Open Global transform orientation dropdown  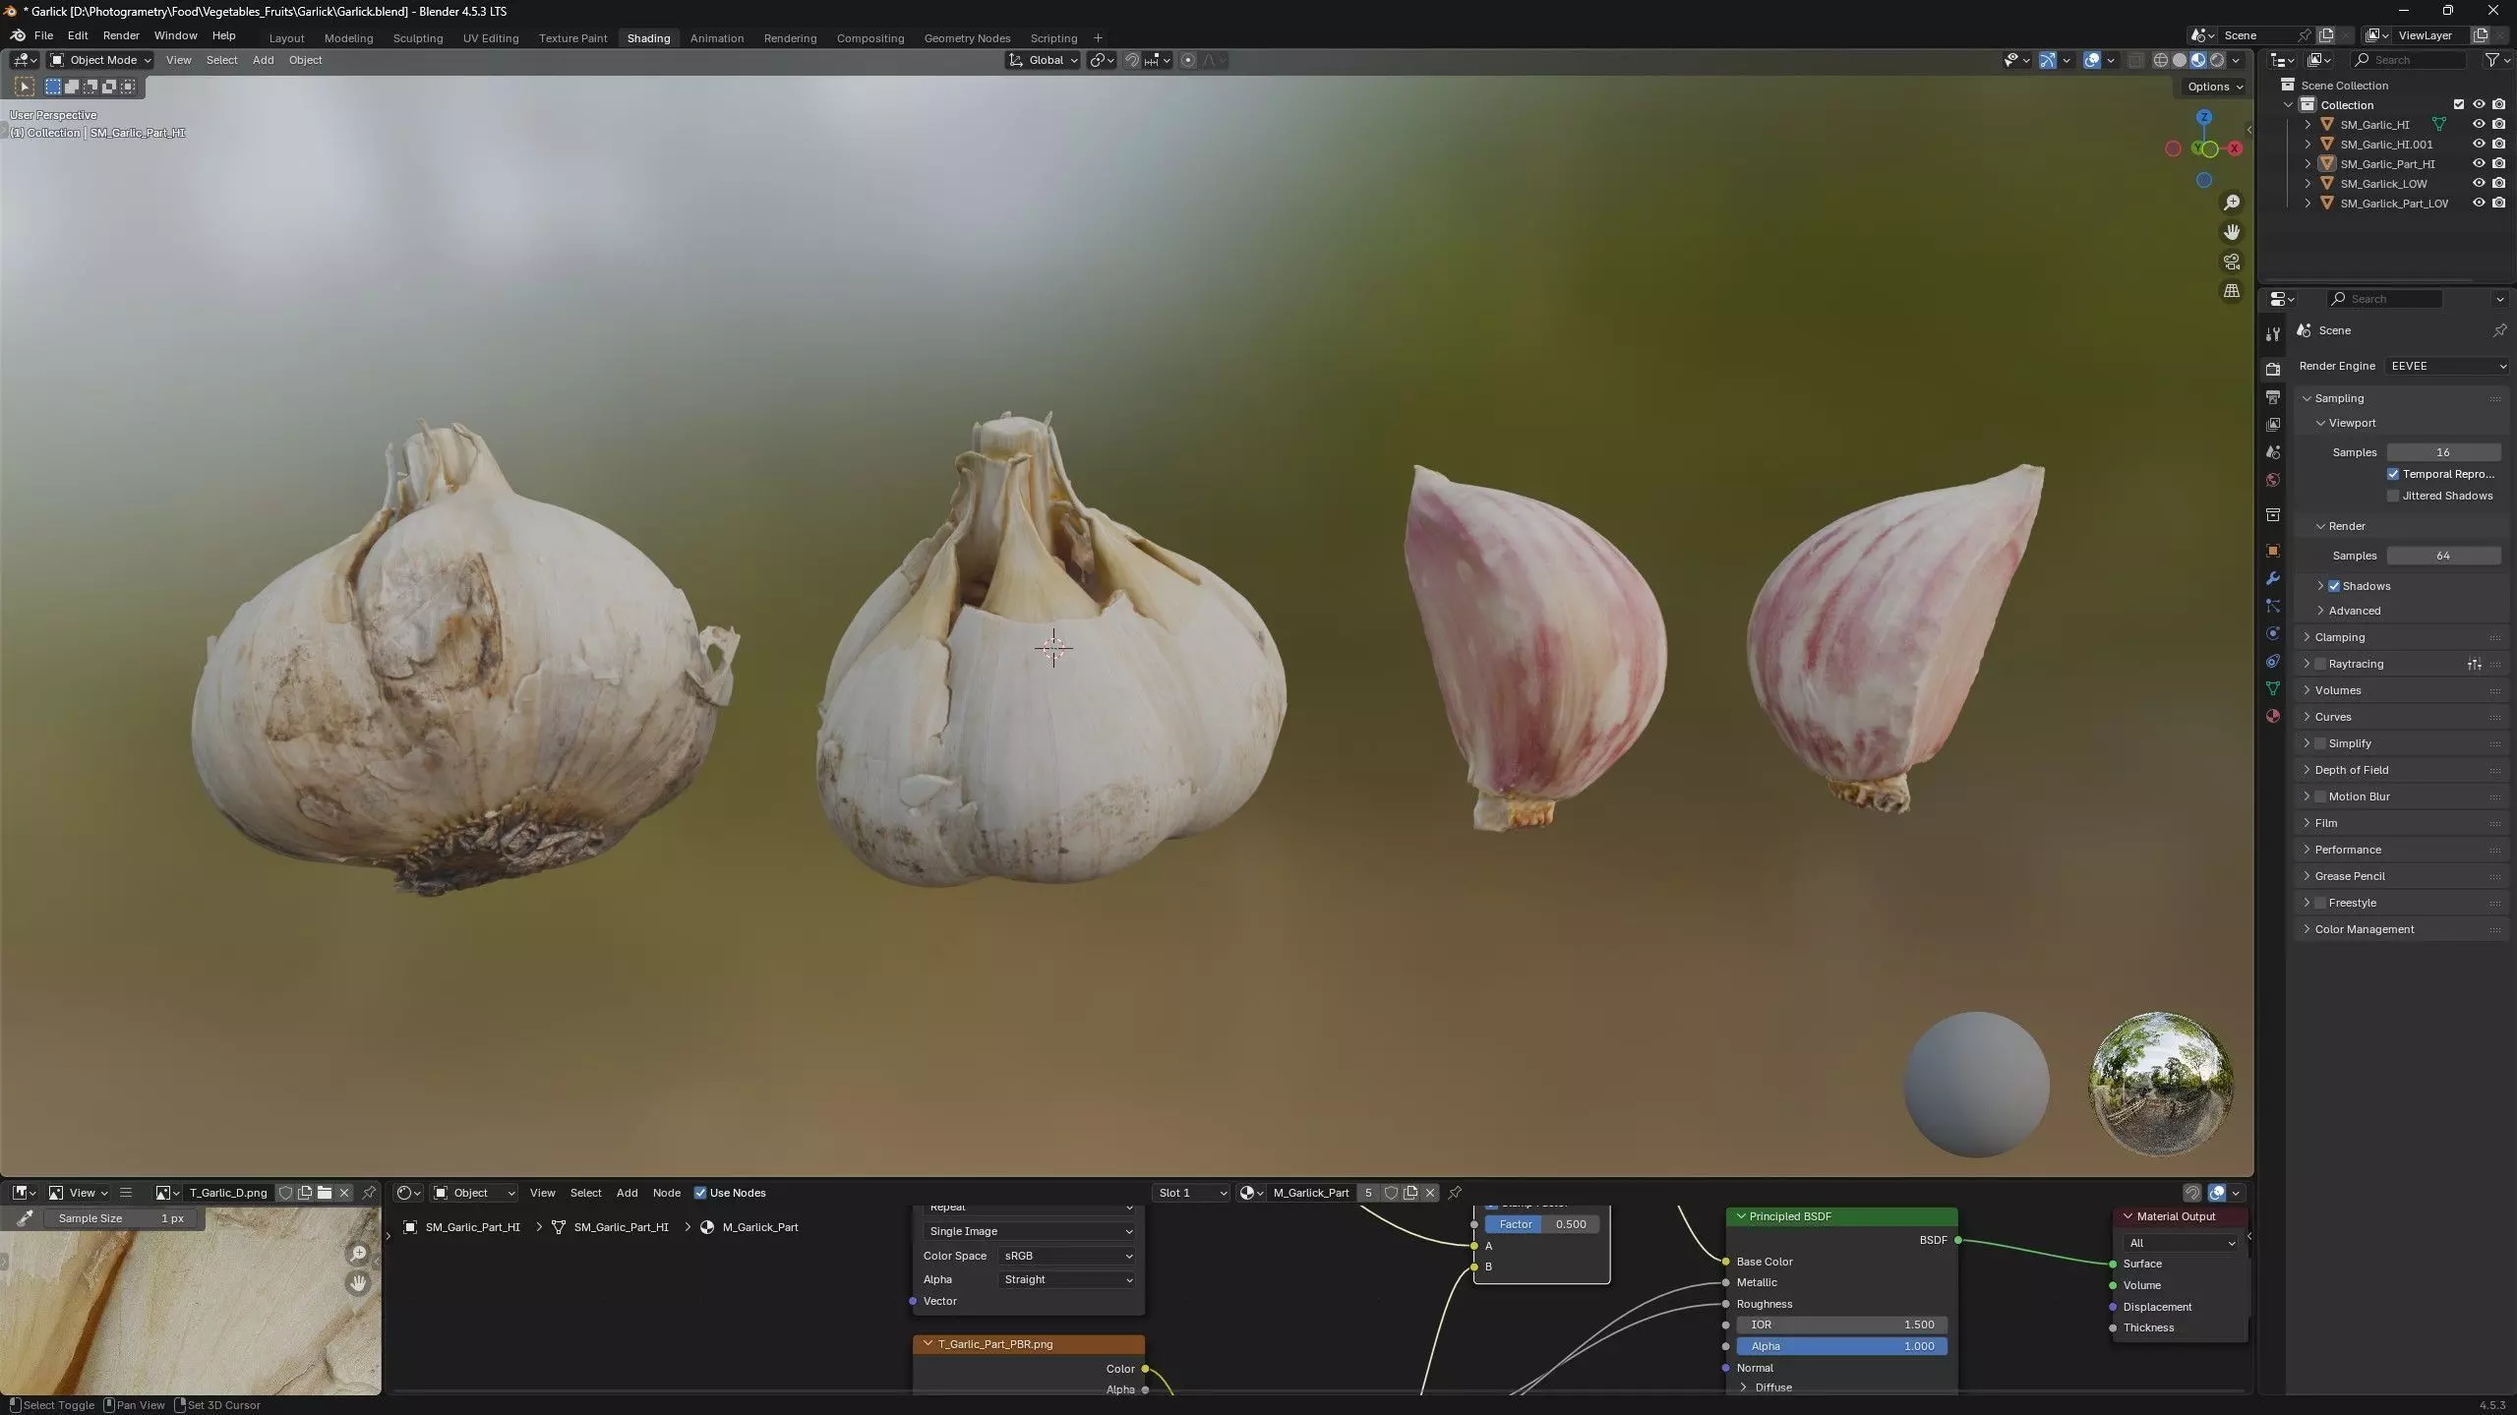(x=1043, y=60)
